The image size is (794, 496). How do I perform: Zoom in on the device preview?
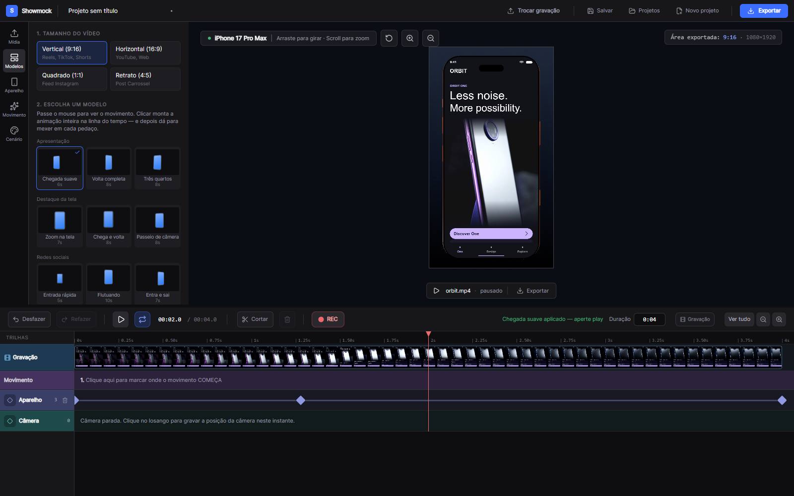410,38
